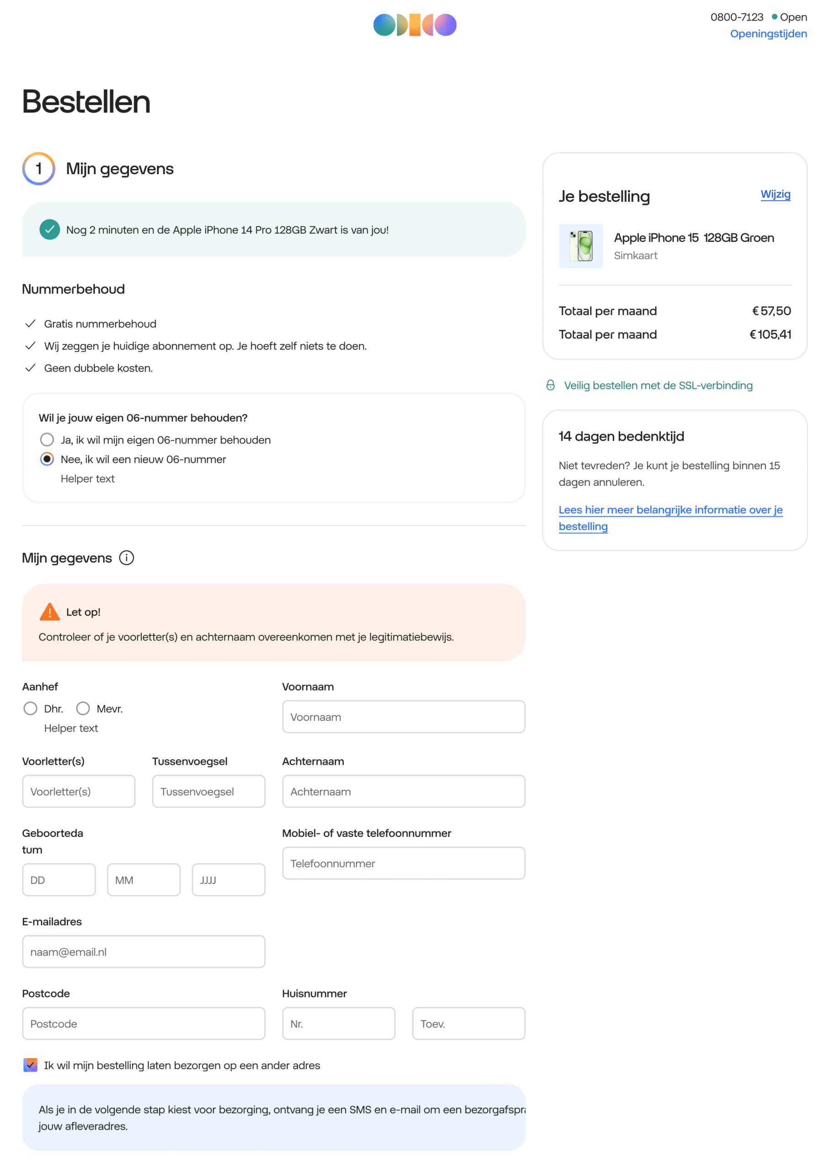Focus the Telefoonnummer input field
The height and width of the screenshot is (1170, 830).
(404, 863)
